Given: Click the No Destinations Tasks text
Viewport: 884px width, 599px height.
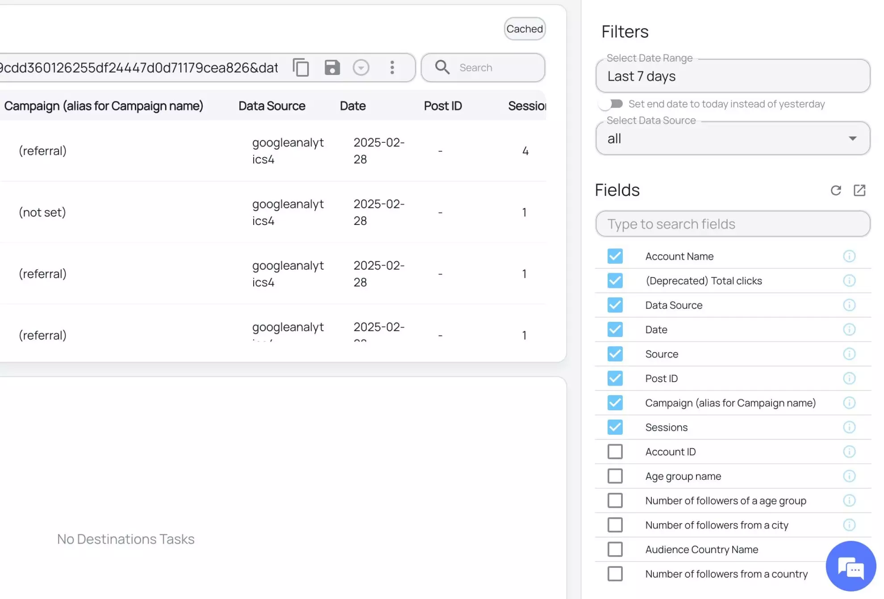Looking at the screenshot, I should [x=125, y=539].
